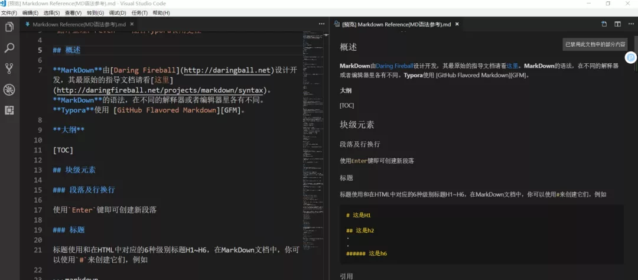638x280 pixels.
Task: Click the blue circular floating icon at right edge
Action: pos(630,57)
